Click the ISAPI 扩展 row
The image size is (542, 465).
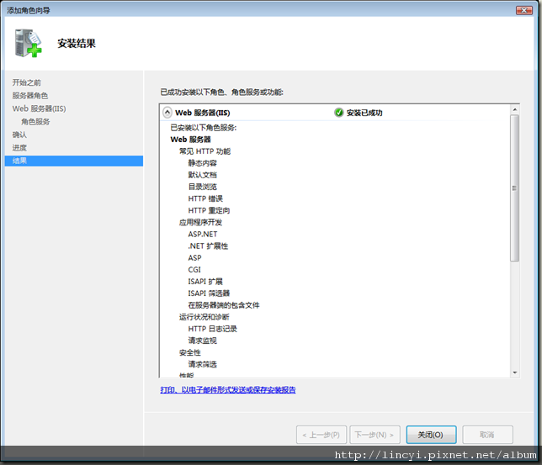coord(205,282)
